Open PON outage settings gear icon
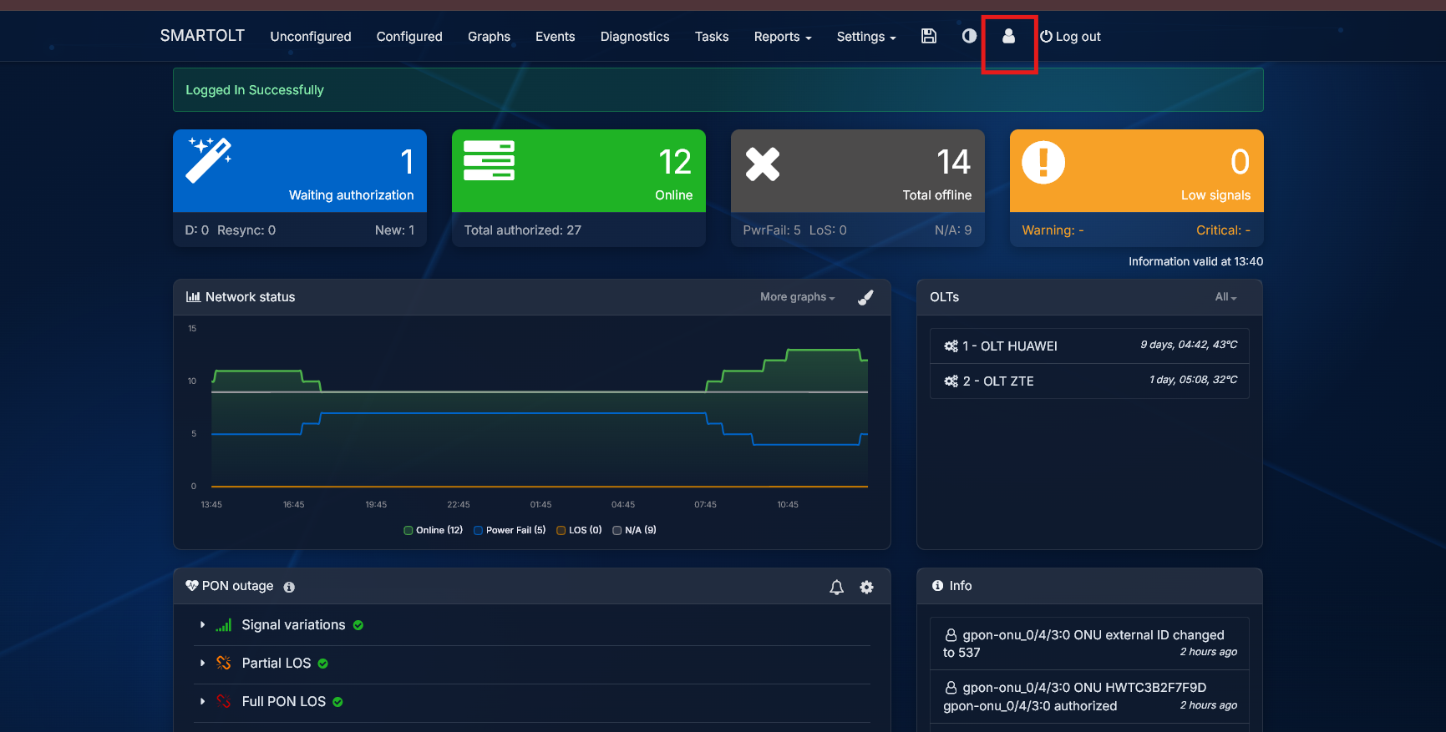Image resolution: width=1446 pixels, height=732 pixels. click(866, 587)
